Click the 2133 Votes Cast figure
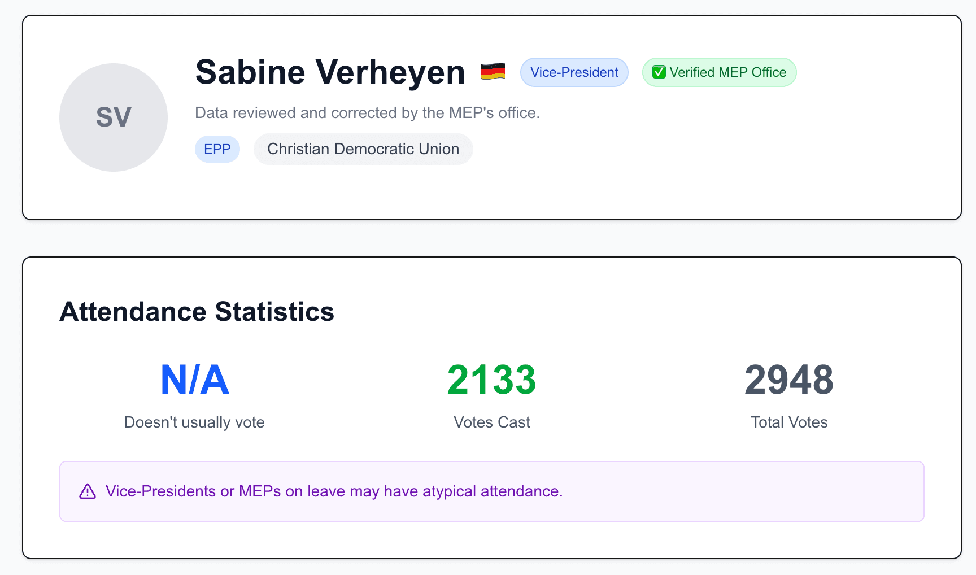This screenshot has width=976, height=575. 491,380
